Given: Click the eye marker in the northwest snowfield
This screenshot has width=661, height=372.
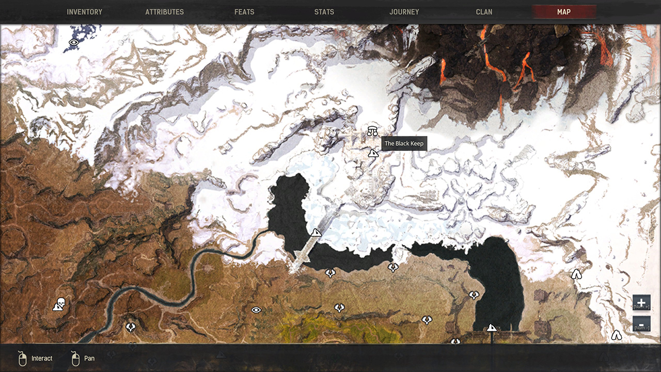Looking at the screenshot, I should click(74, 42).
